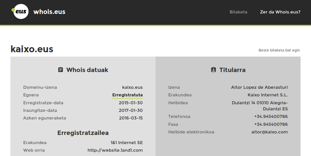This screenshot has width=311, height=156.
Task: Click the kaixo.eus page heading
Action: 32,49
